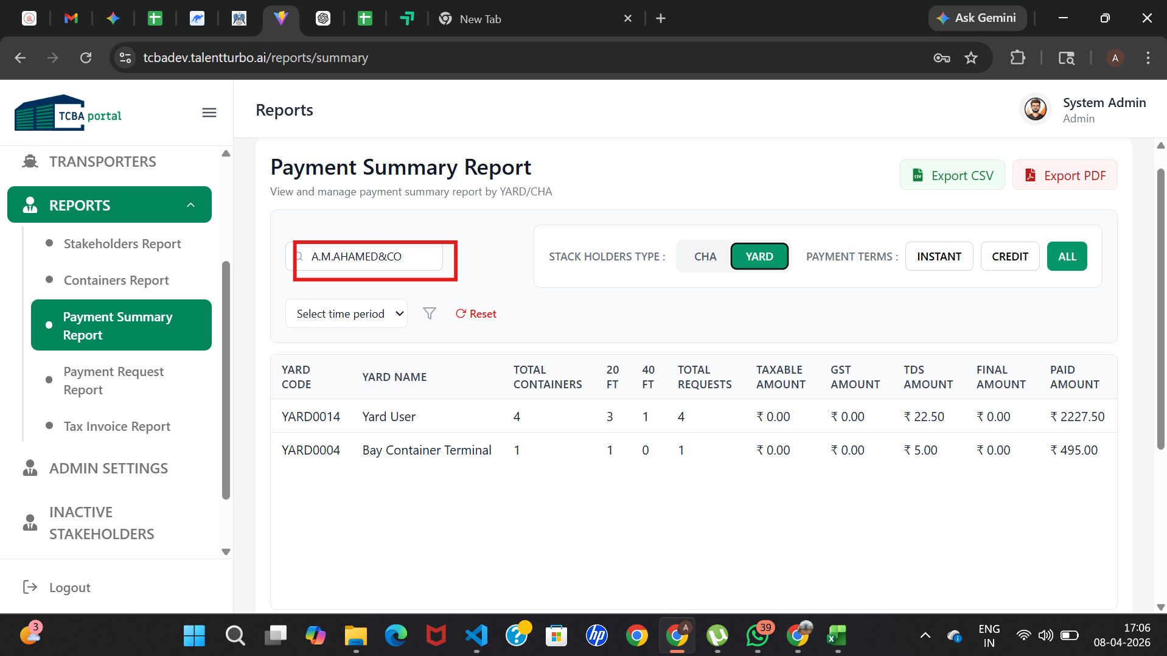1167x656 pixels.
Task: Reload the page with the refresh icon
Action: pos(86,58)
